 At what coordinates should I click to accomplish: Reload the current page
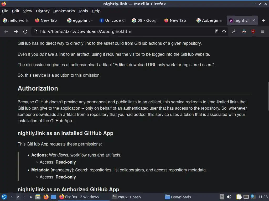coord(25,32)
